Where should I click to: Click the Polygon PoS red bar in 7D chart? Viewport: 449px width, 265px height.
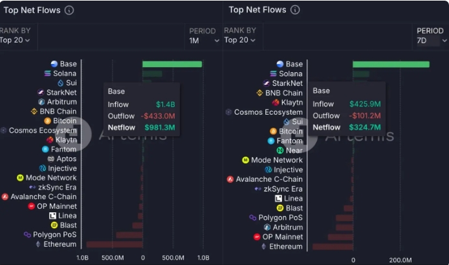tap(344, 218)
